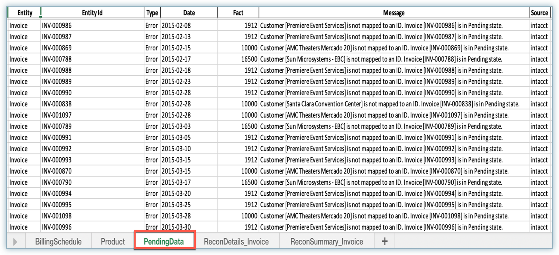
Task: Click the Date column header
Action: coord(189,13)
